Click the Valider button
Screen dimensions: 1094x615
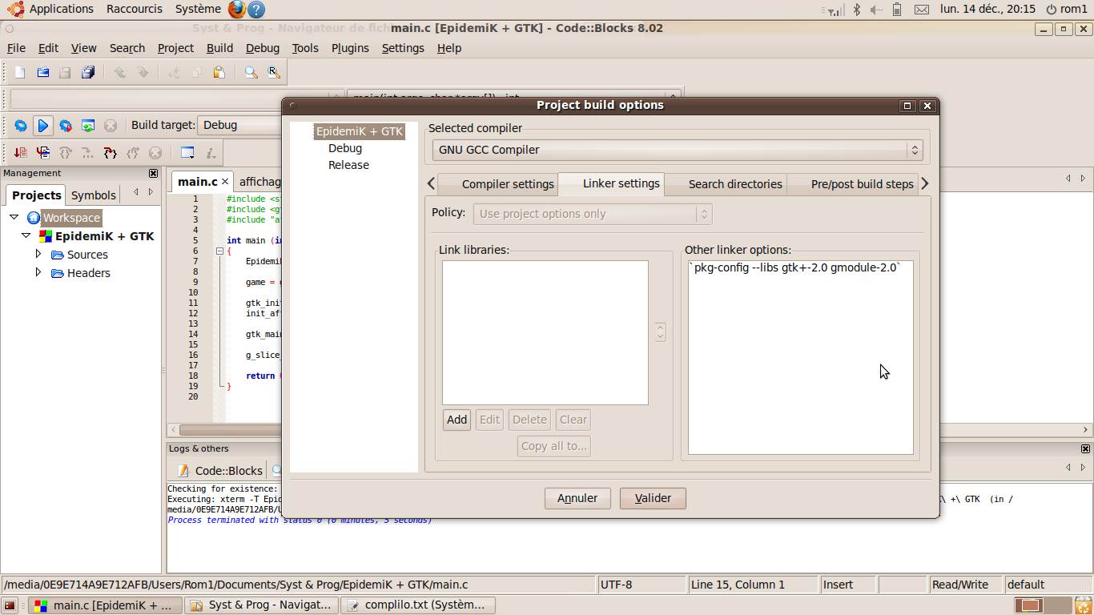click(652, 497)
